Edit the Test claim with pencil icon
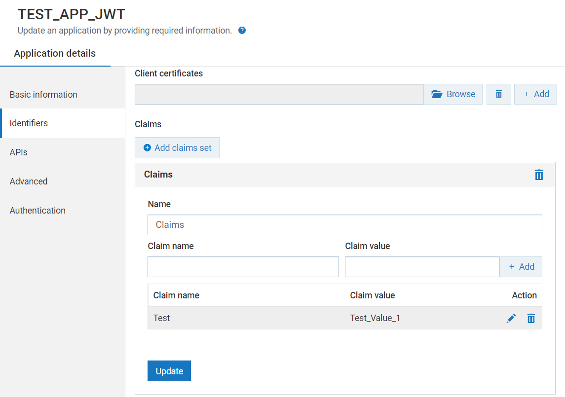565x397 pixels. pos(511,319)
